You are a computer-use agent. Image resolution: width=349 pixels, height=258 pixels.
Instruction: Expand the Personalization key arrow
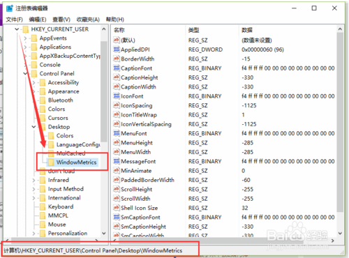pyautogui.click(x=34, y=234)
